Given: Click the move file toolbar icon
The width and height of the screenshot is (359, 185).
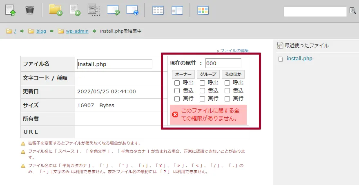Looking at the screenshot, I should [x=94, y=10].
